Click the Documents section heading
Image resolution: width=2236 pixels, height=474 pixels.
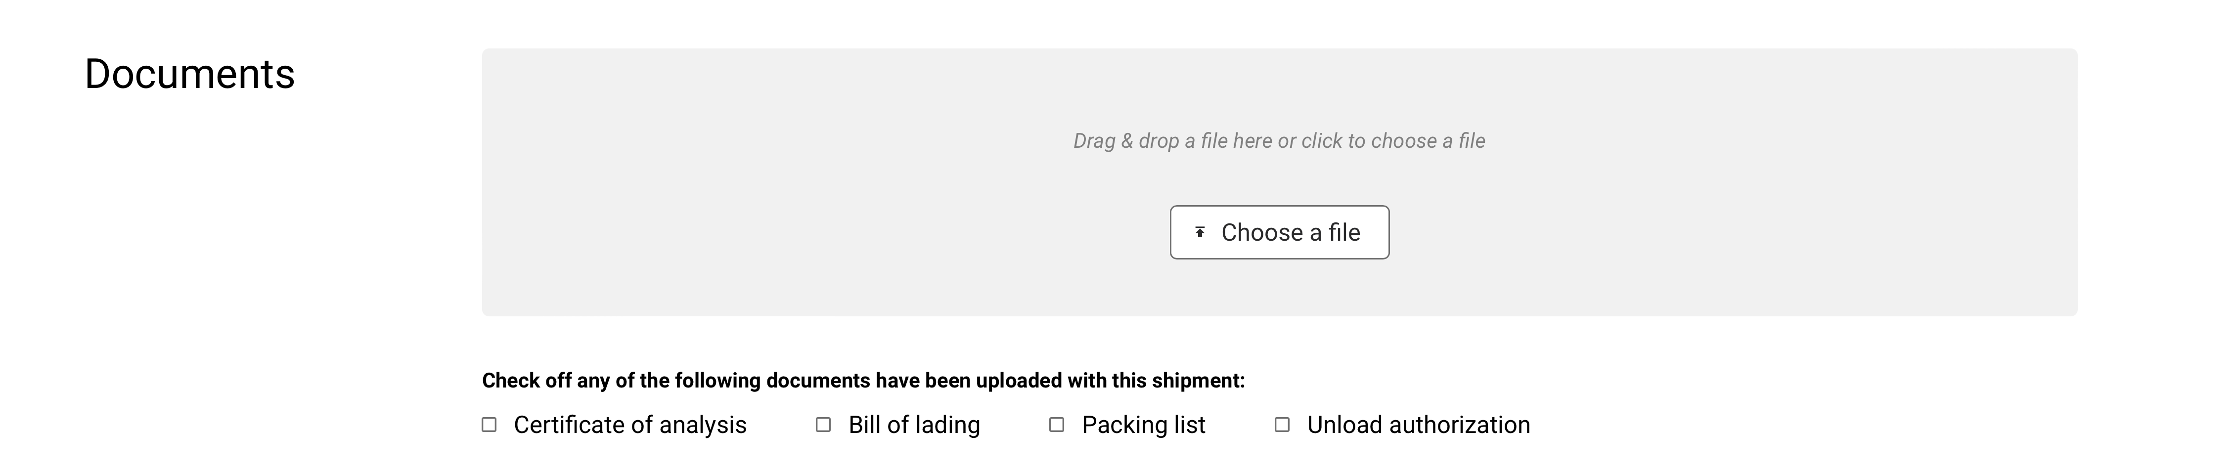(189, 74)
